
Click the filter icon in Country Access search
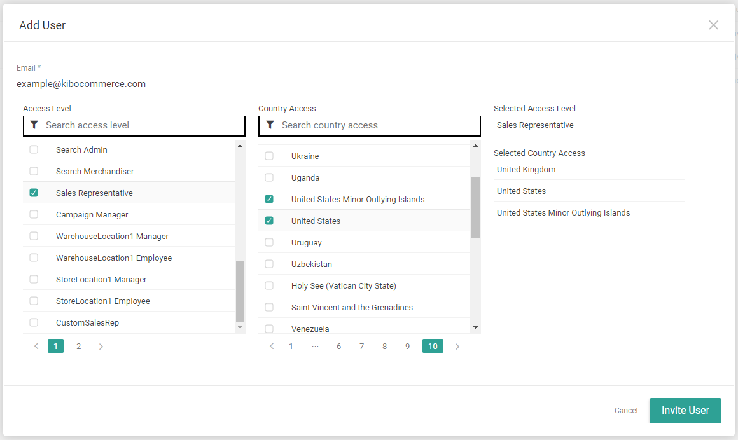click(269, 125)
